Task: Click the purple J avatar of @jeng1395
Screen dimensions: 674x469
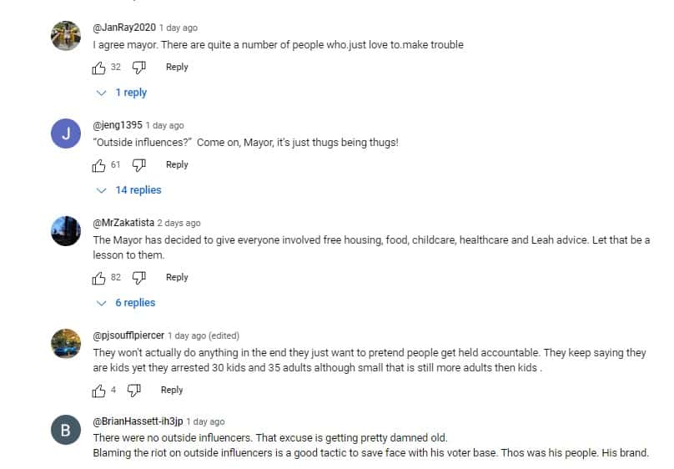Action: tap(65, 134)
